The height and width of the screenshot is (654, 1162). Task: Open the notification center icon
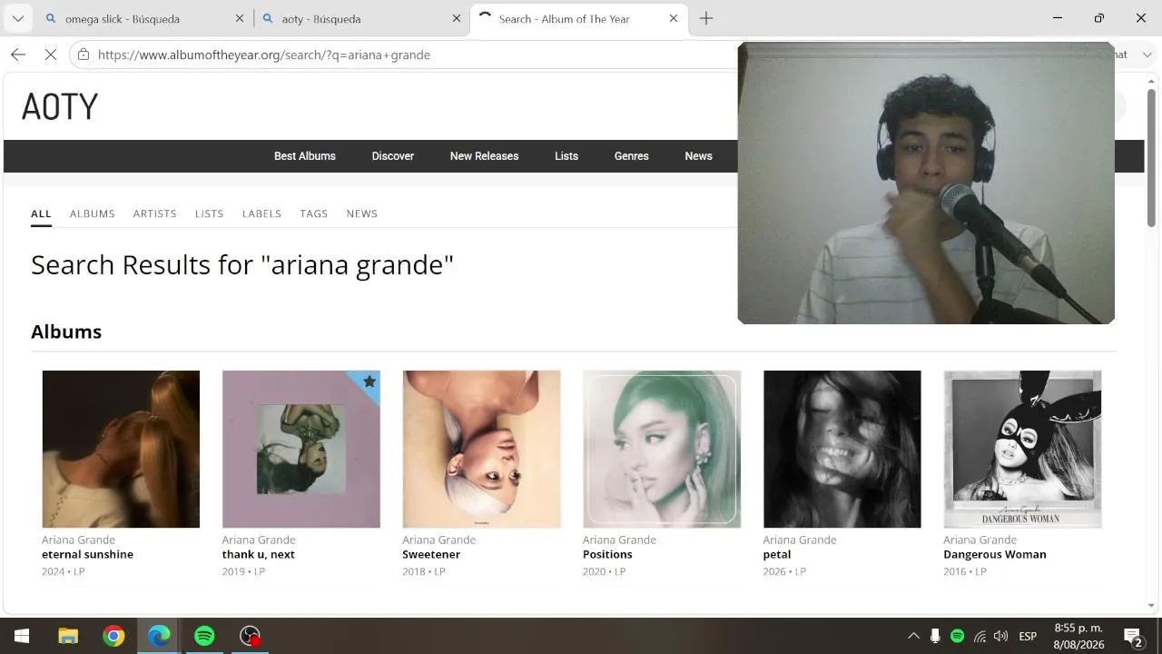pyautogui.click(x=1133, y=636)
